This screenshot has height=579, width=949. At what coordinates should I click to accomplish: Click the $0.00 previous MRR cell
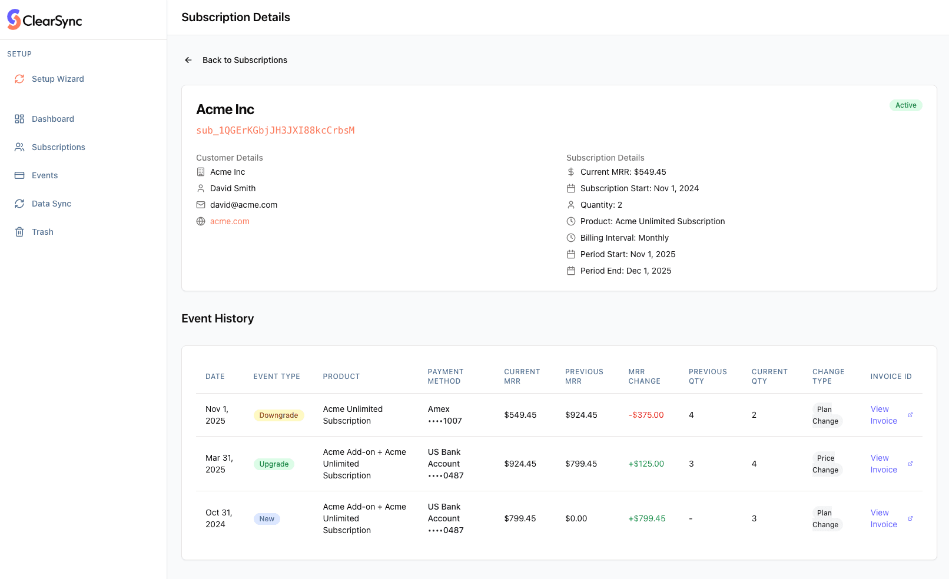click(x=576, y=518)
